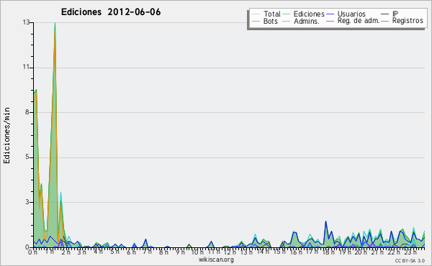Click the 'Reg. de adm.' legend label
Viewport: 432px width, 266px height.
[359, 21]
